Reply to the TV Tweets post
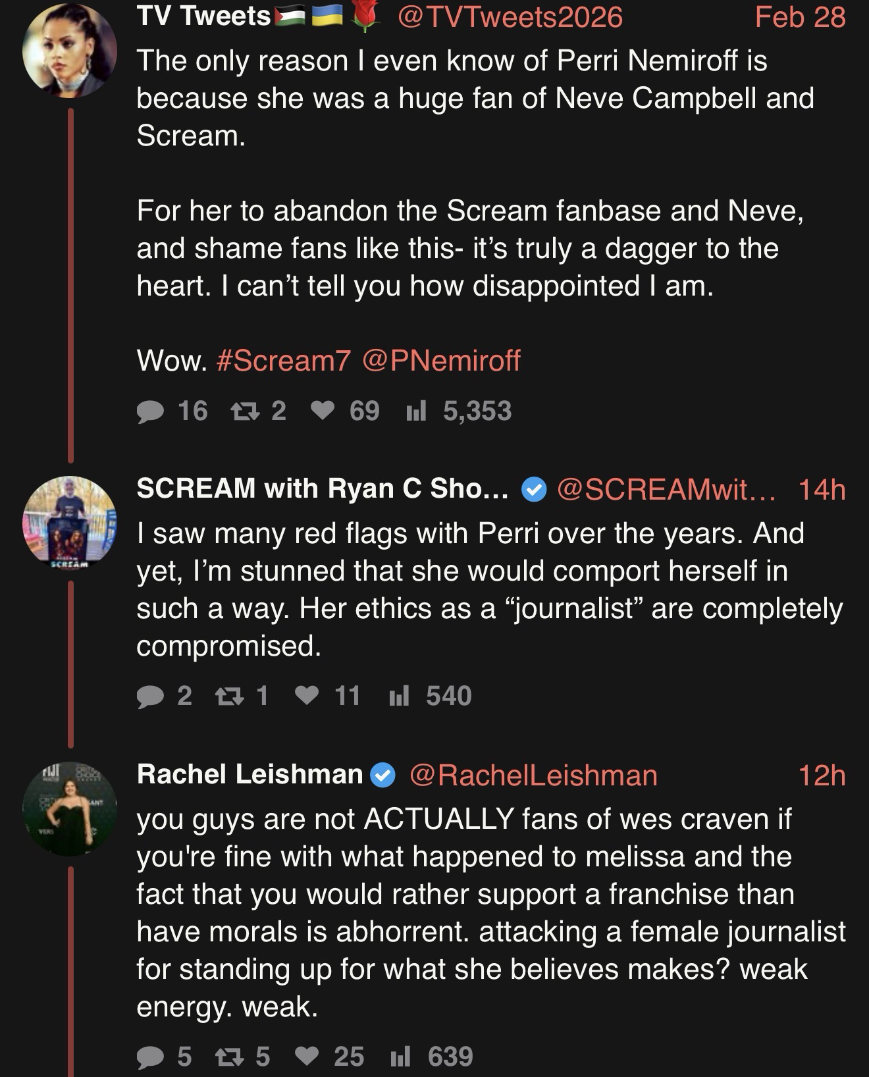The image size is (869, 1077). (151, 411)
